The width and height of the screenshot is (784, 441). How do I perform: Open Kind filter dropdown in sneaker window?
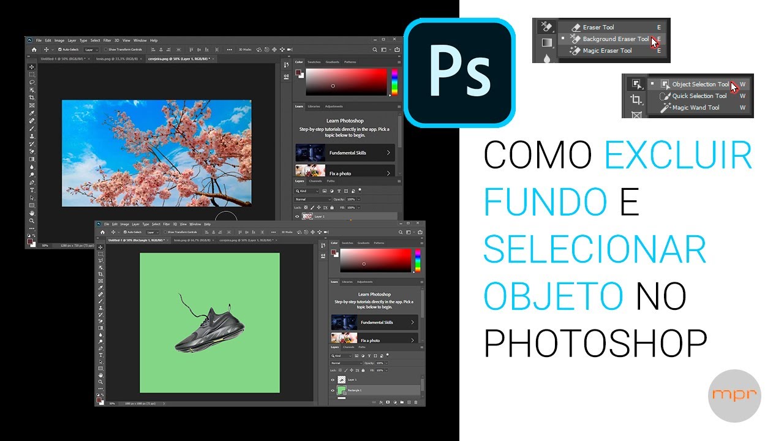point(341,356)
